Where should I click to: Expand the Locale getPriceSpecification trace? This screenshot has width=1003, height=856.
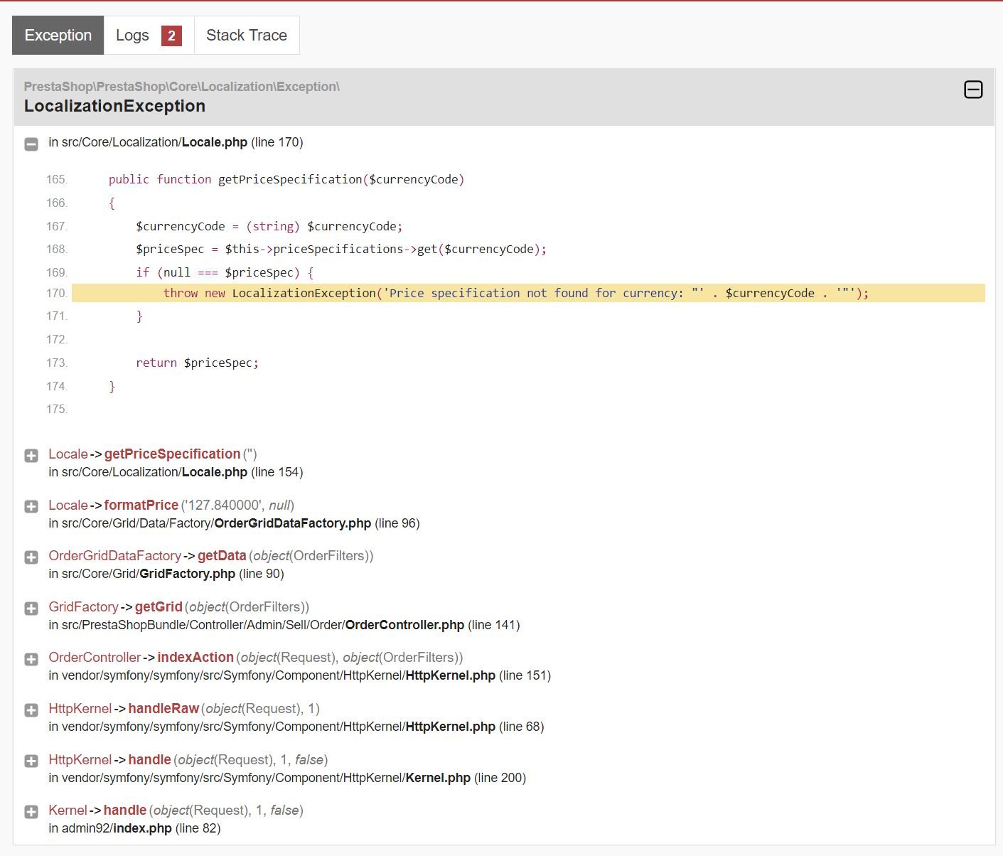point(31,456)
